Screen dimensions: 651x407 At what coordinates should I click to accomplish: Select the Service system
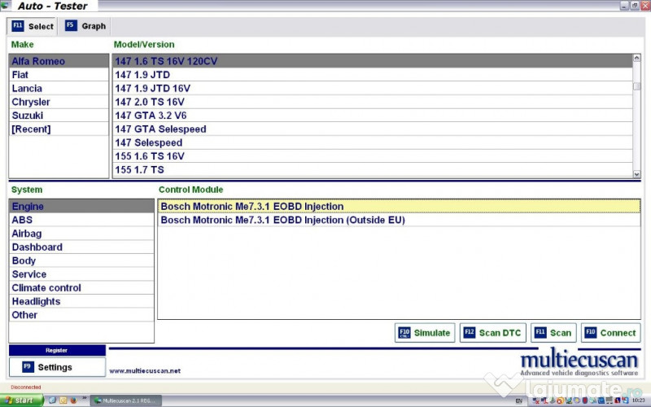coord(81,274)
